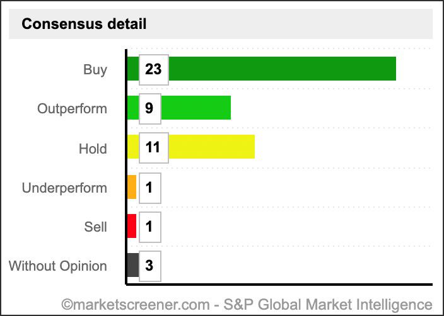Click the "Sell" category label
This screenshot has height=316, width=444.
[95, 227]
